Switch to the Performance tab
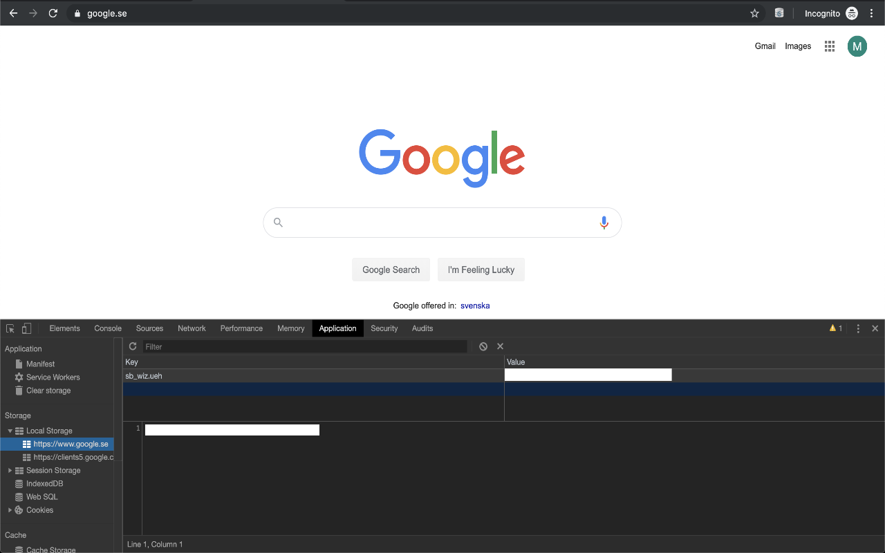Screen dimensions: 885x553 241,328
